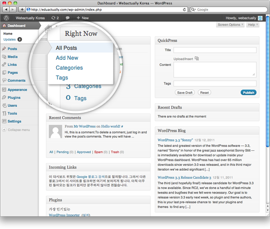The width and height of the screenshot is (270, 229).
Task: Click the add bookmark plus button
Action: tap(22, 9)
